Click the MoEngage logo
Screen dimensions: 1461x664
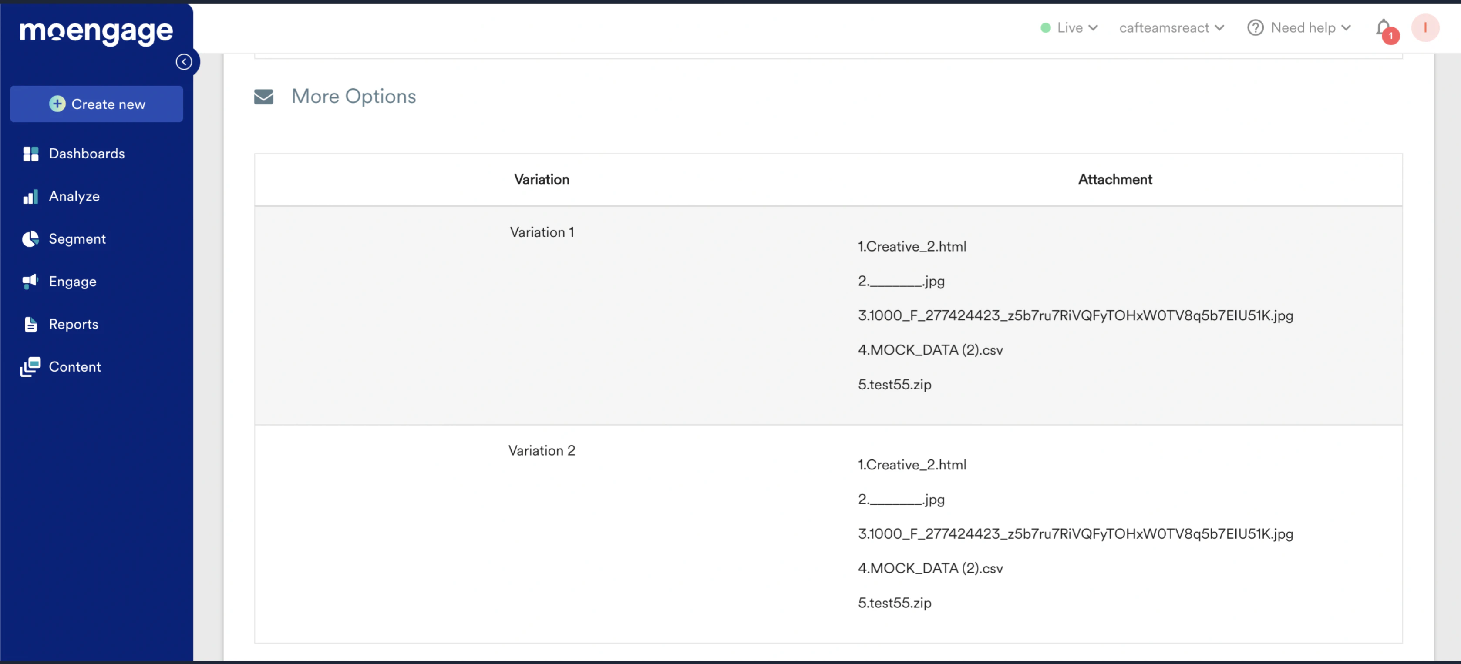click(x=96, y=32)
